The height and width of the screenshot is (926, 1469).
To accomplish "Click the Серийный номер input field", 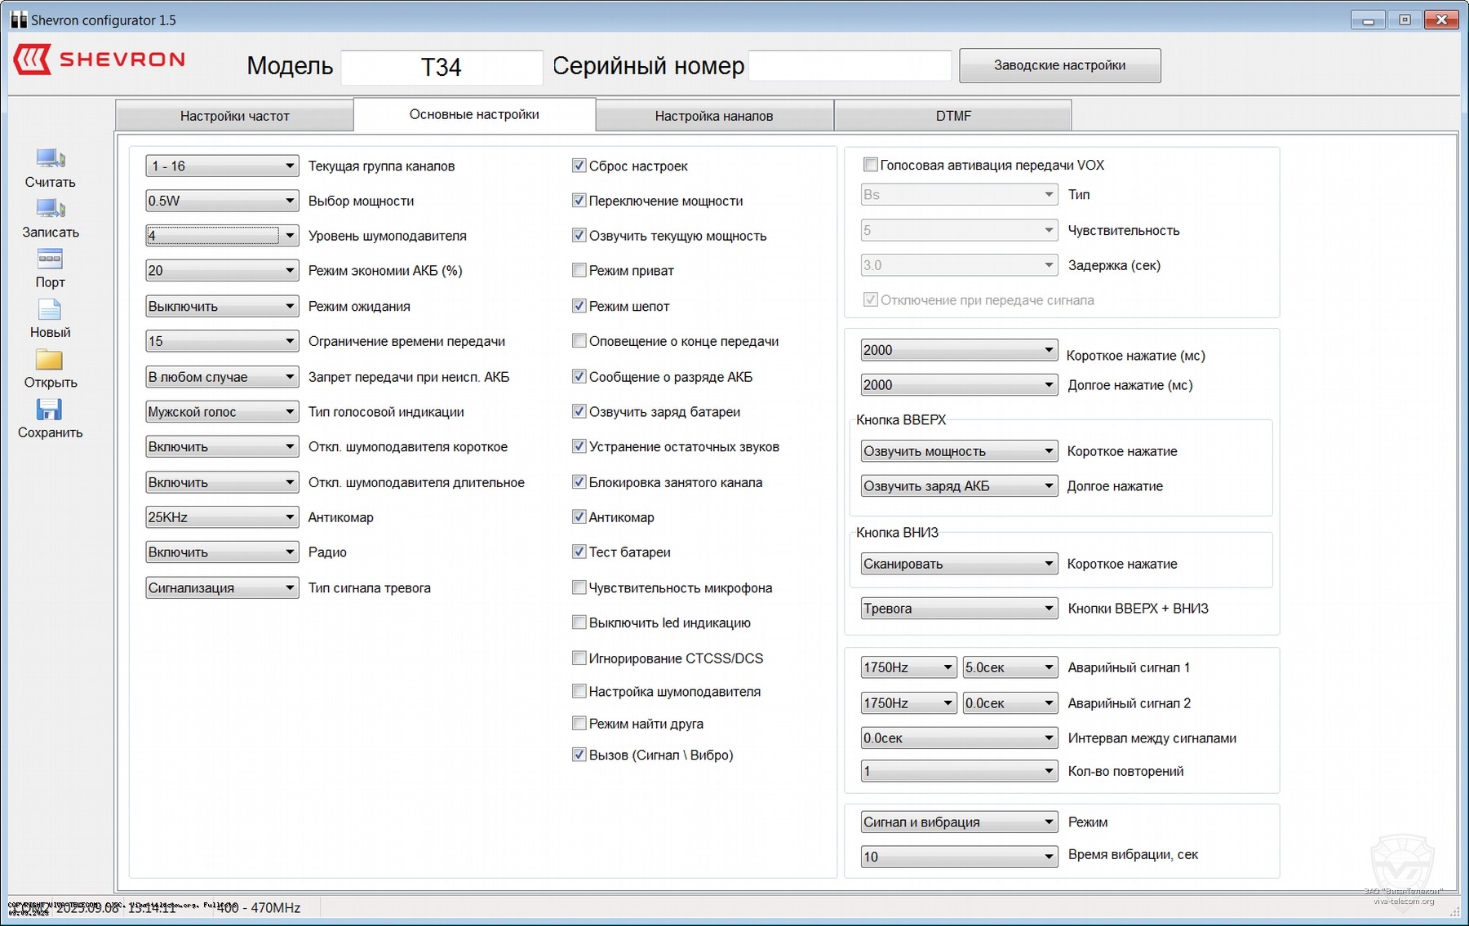I will pos(850,66).
